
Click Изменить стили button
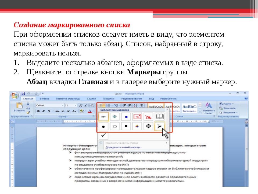(209, 108)
